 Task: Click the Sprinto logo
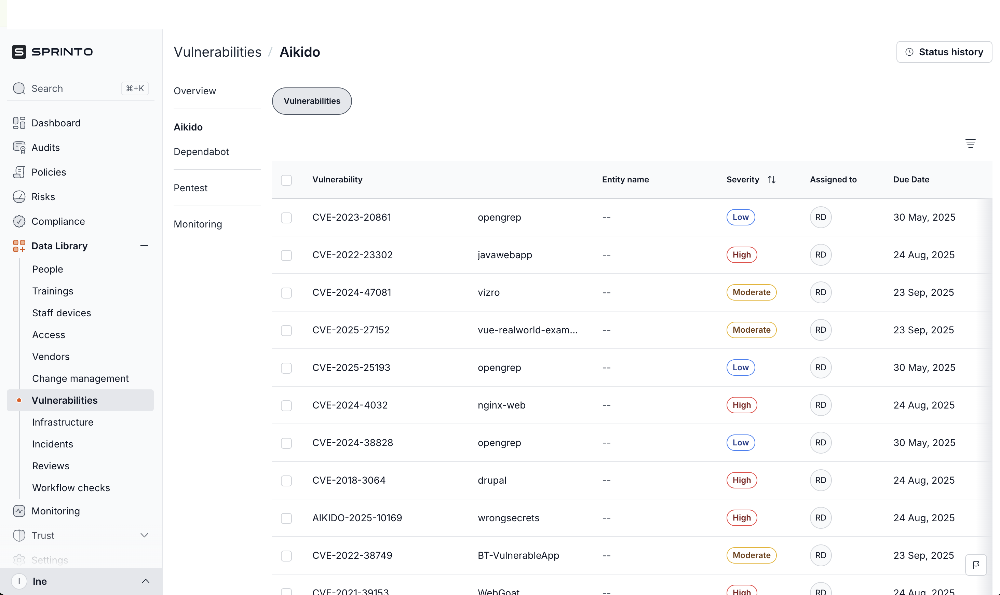click(53, 52)
